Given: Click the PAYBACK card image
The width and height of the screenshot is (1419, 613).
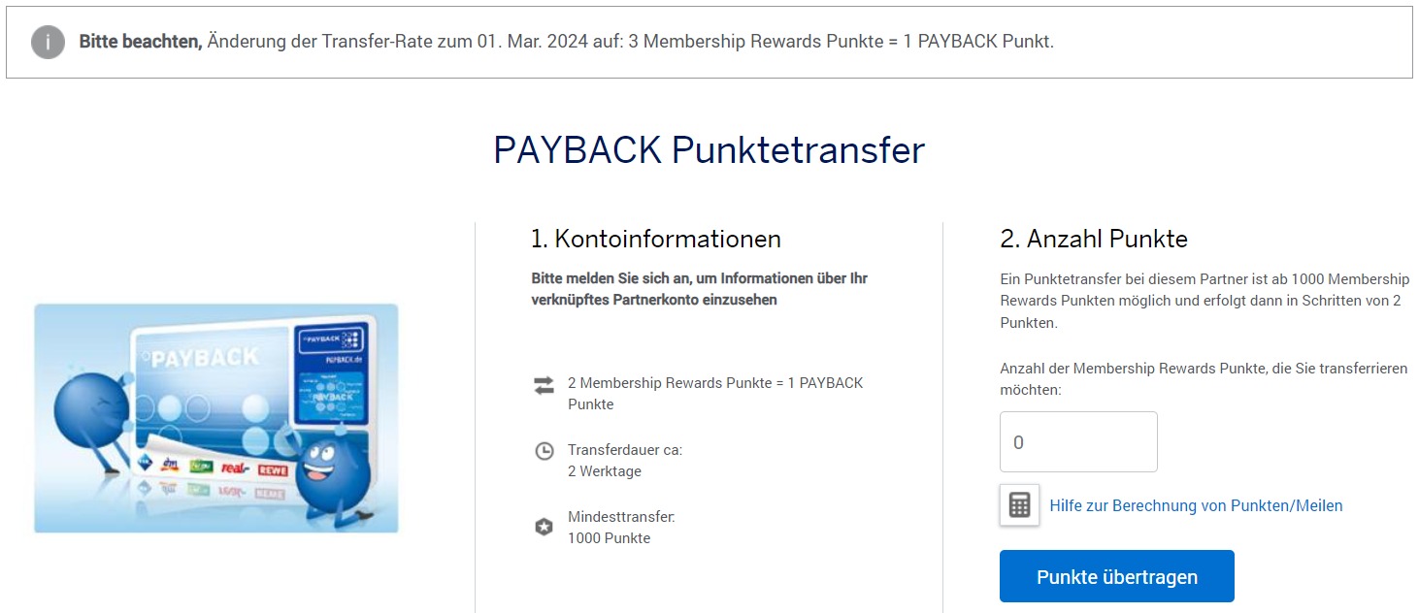Looking at the screenshot, I should click(x=215, y=417).
